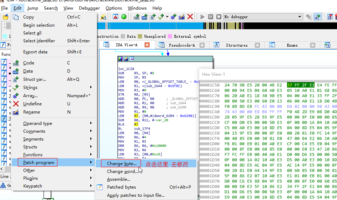This screenshot has width=337, height=200.
Task: Switch to the Pseudocode-A tab
Action: 182,45
